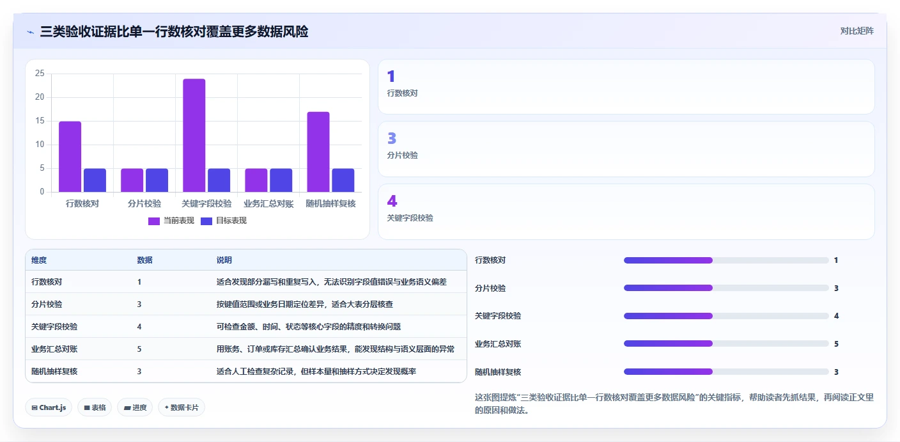Viewport: 900px width, 442px height.
Task: Click the 对比矩阵 label in the header
Action: [x=857, y=31]
